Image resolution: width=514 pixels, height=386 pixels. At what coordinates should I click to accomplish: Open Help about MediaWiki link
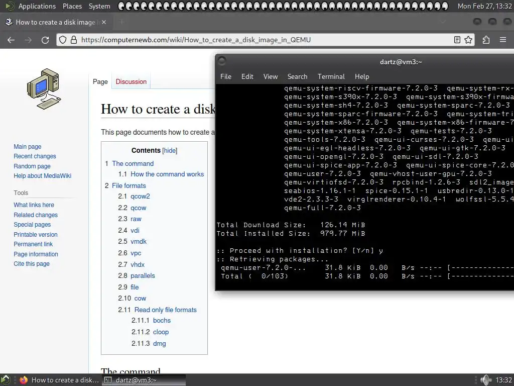(x=42, y=175)
